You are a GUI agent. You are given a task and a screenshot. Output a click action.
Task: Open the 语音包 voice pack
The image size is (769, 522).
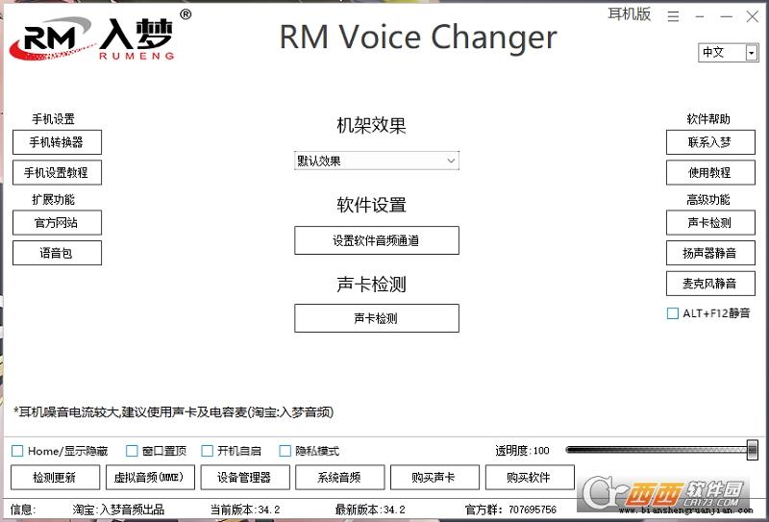57,253
